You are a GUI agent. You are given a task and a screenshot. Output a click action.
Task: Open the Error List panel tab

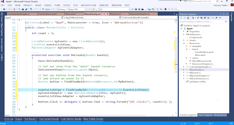pyautogui.click(x=9, y=119)
